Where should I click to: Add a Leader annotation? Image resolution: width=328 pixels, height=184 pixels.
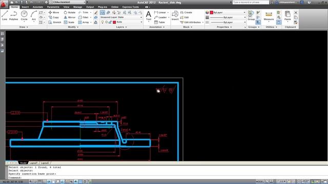160,17
